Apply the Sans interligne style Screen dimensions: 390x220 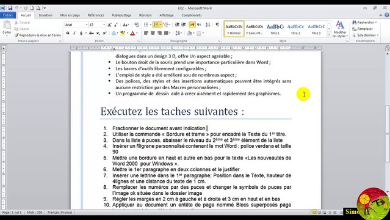(255, 29)
